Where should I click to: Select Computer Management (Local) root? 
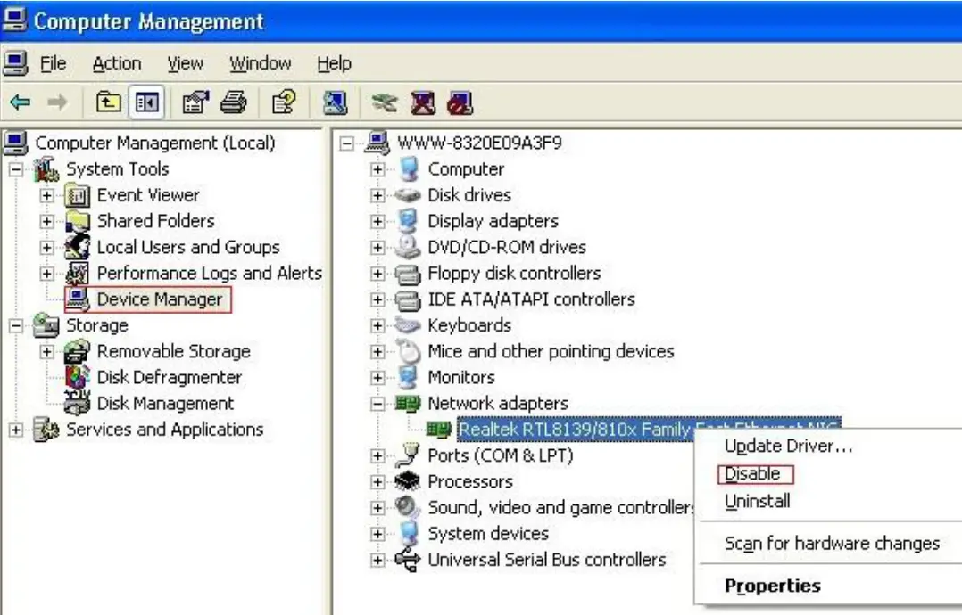coord(155,143)
